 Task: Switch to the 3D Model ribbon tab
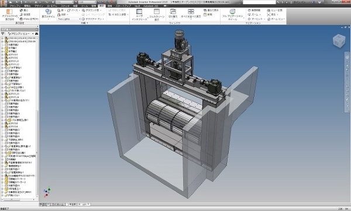pyautogui.click(x=53, y=6)
